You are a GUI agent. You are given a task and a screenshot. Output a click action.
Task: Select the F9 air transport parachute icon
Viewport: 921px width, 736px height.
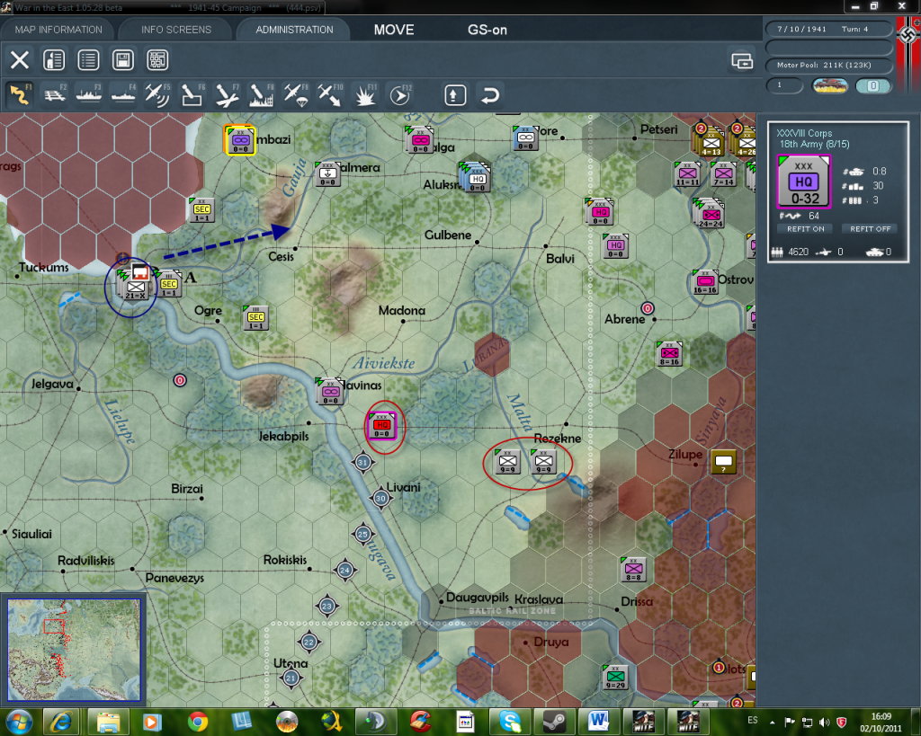click(x=296, y=94)
